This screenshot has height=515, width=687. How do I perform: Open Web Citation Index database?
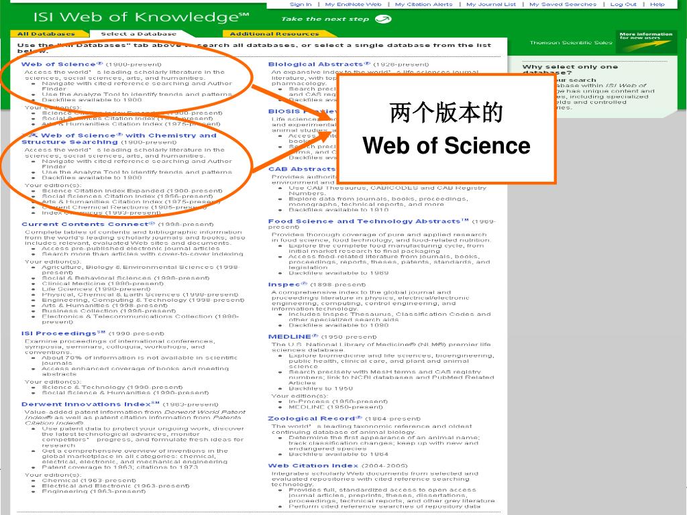(313, 465)
